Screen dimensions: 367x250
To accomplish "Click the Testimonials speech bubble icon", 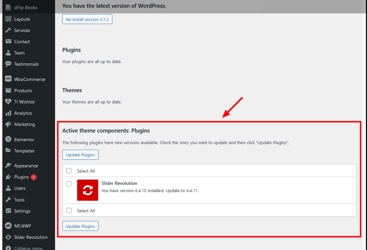I will pyautogui.click(x=8, y=64).
